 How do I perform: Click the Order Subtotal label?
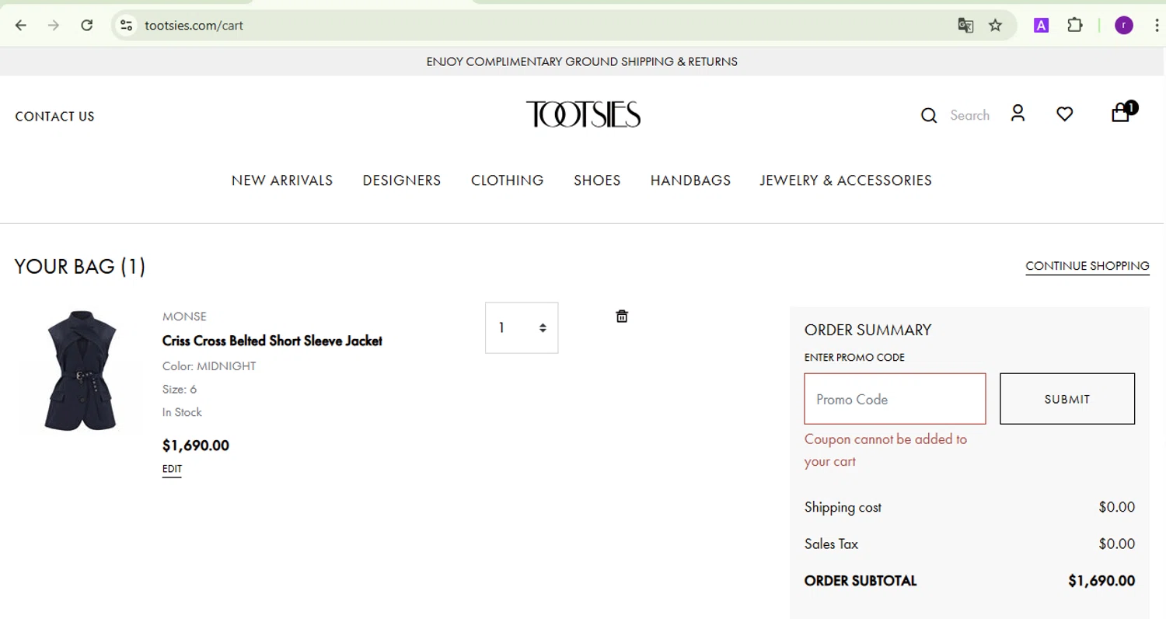click(861, 581)
